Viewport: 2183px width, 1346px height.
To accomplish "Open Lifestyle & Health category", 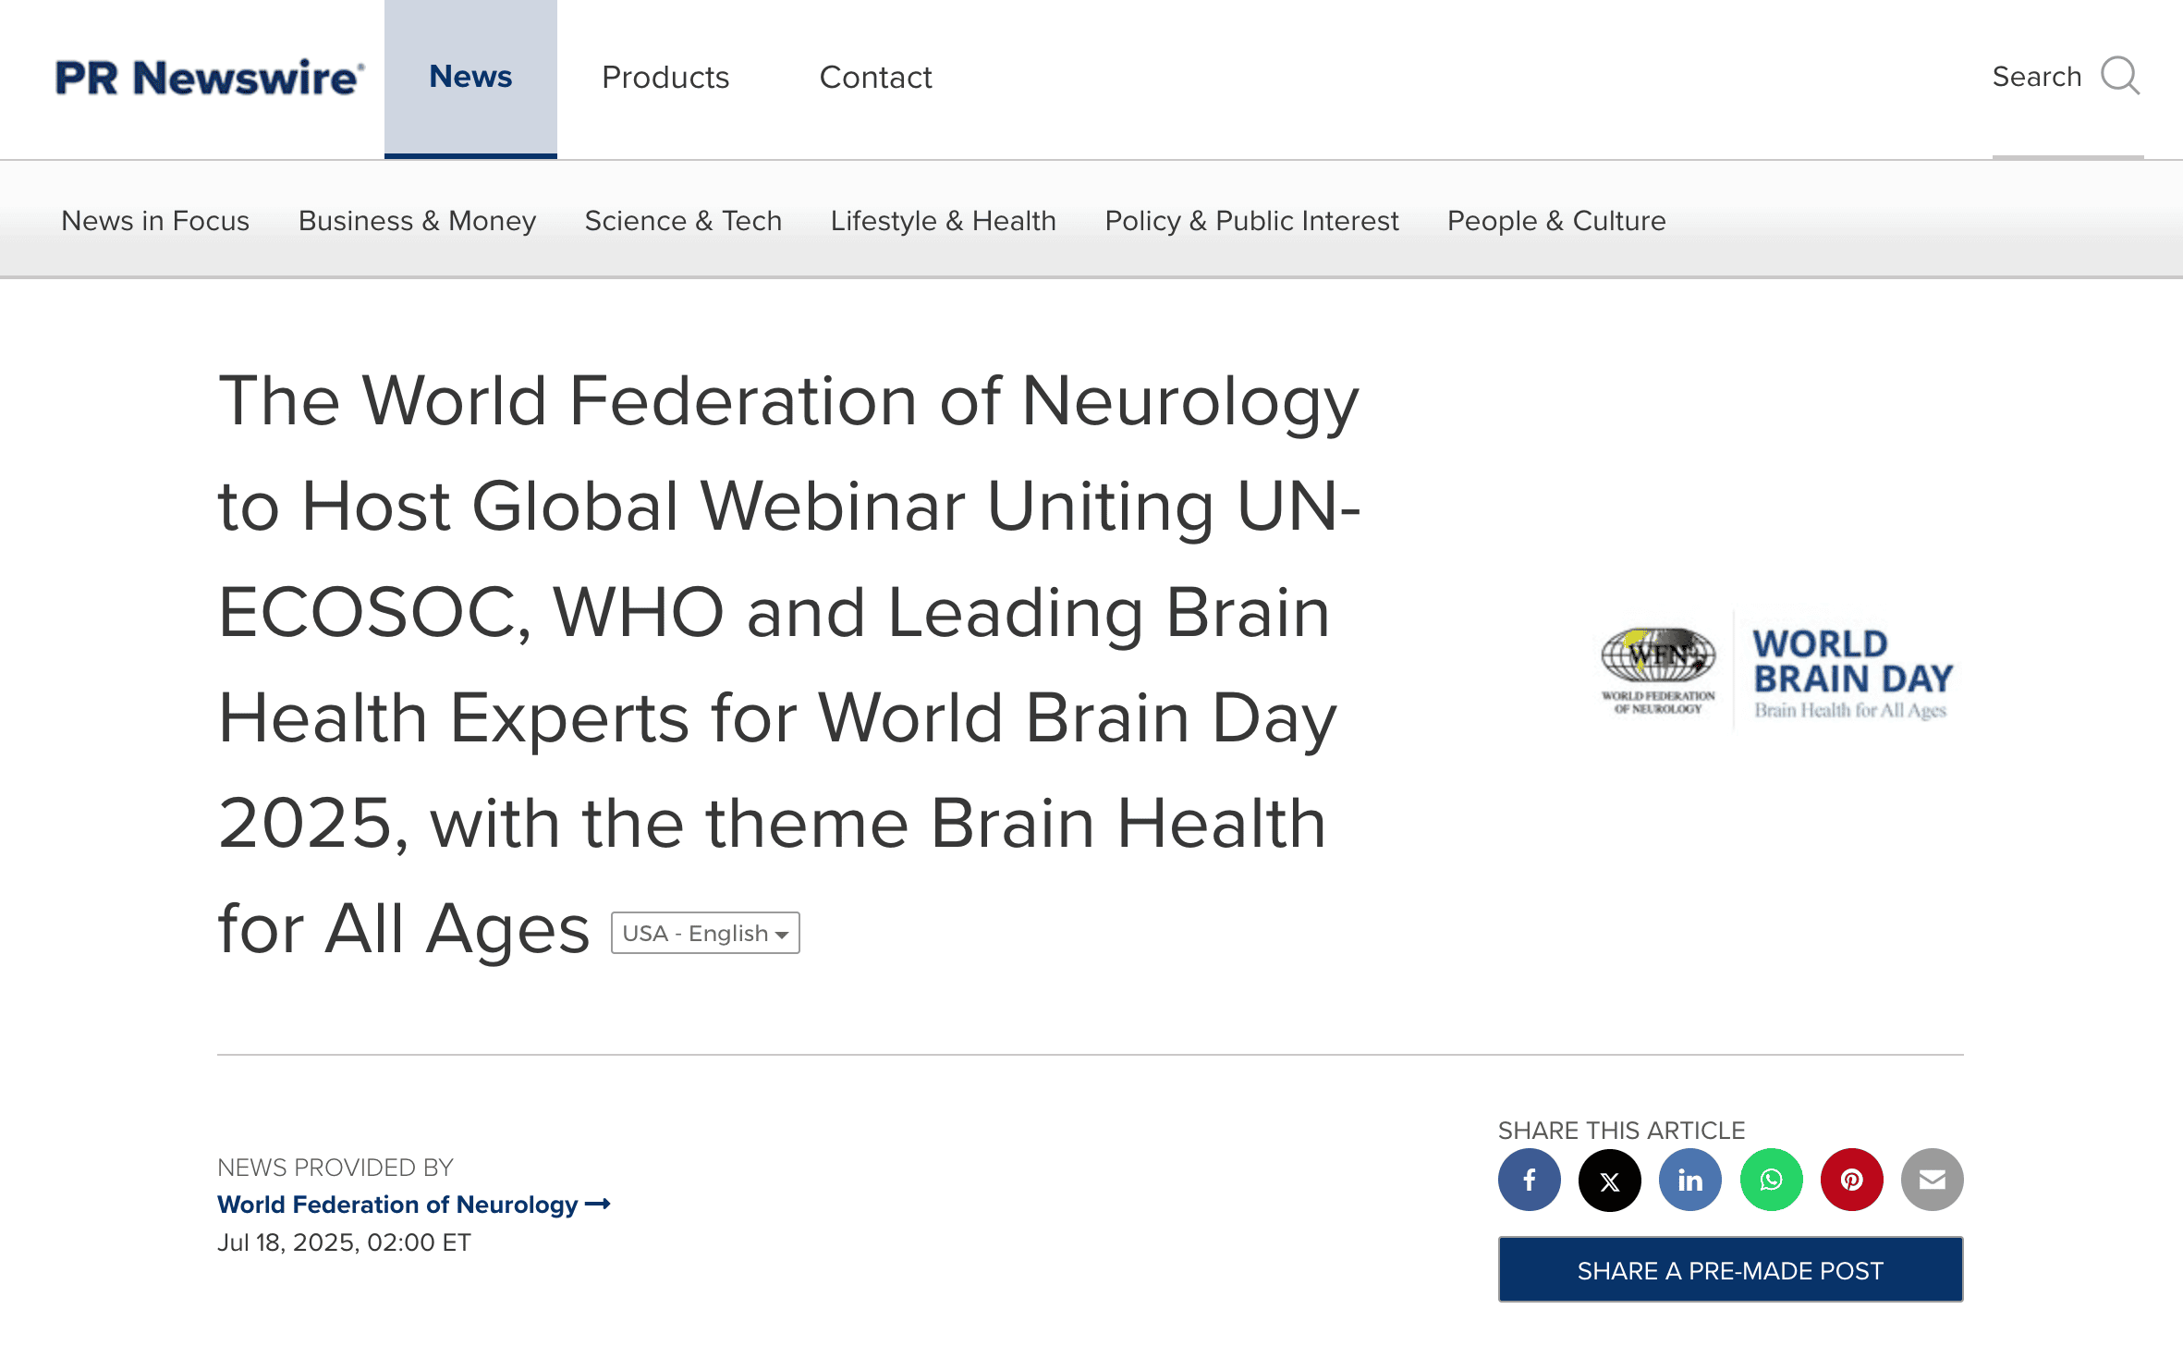I will click(x=943, y=221).
